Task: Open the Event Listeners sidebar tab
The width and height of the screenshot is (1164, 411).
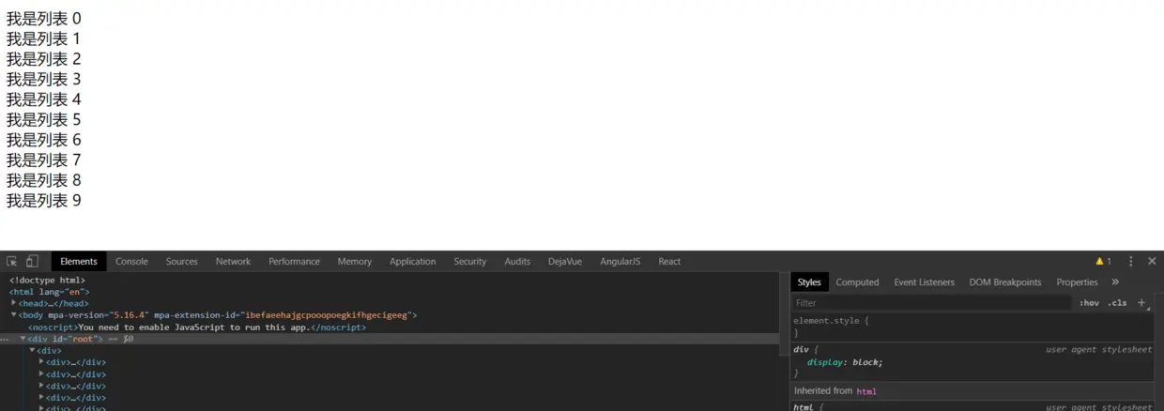Action: point(925,282)
